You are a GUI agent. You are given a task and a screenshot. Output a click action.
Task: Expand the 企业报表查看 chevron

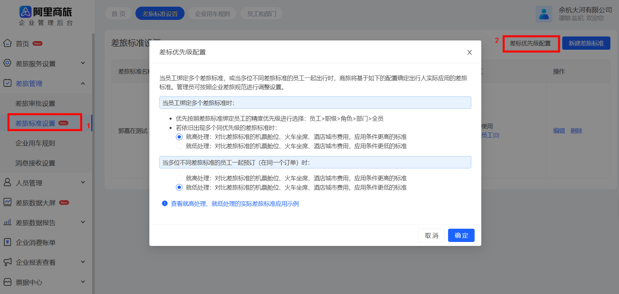[83, 262]
